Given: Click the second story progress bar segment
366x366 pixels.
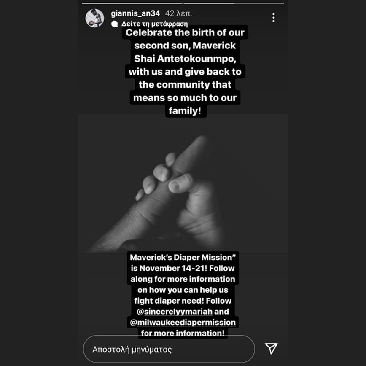Looking at the screenshot, I should click(x=234, y=3).
